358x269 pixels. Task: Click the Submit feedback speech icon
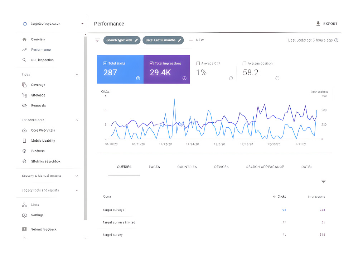(x=24, y=229)
